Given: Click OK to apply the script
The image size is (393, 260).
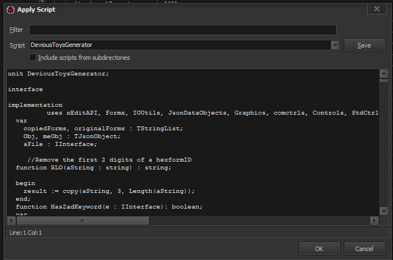Looking at the screenshot, I should click(x=319, y=249).
